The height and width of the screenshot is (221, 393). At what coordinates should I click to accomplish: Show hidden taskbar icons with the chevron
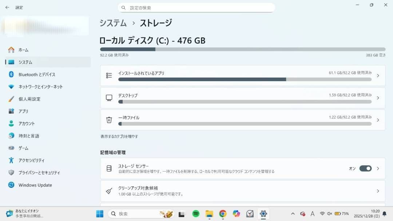[293, 214]
